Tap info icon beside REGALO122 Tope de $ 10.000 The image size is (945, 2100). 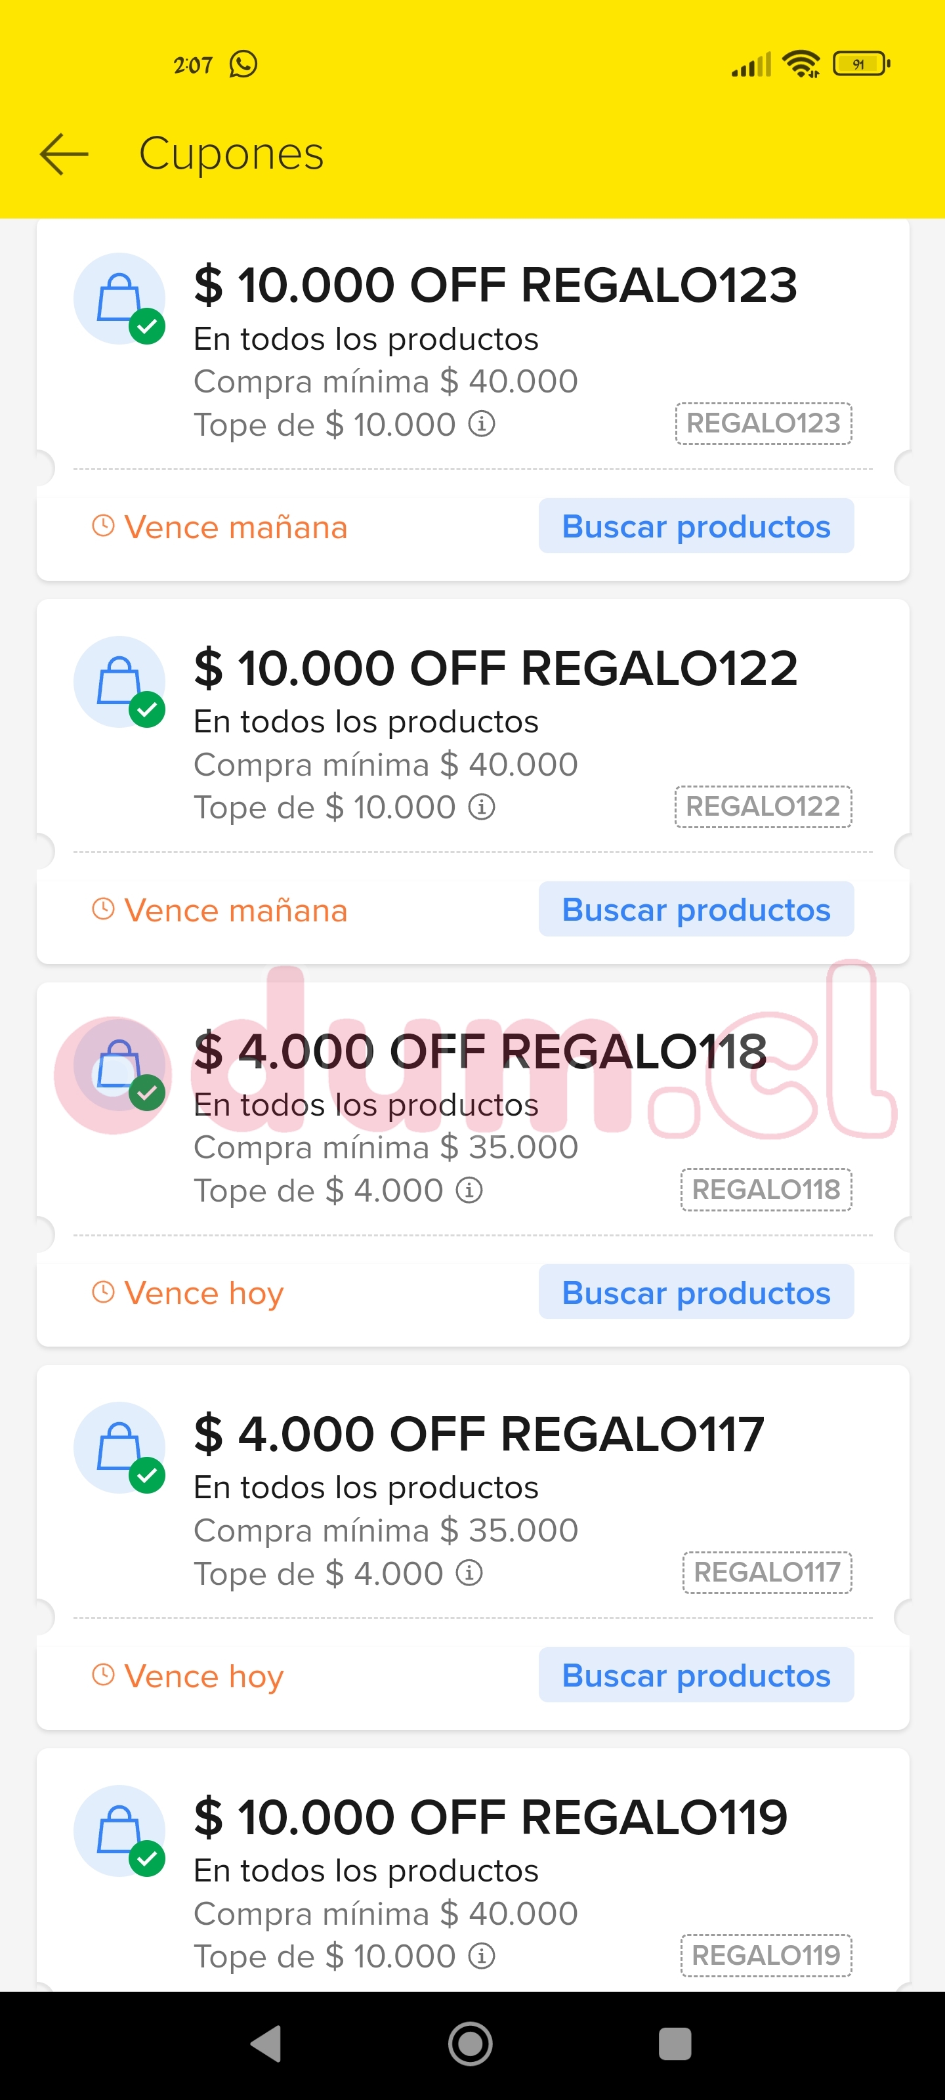pyautogui.click(x=482, y=807)
